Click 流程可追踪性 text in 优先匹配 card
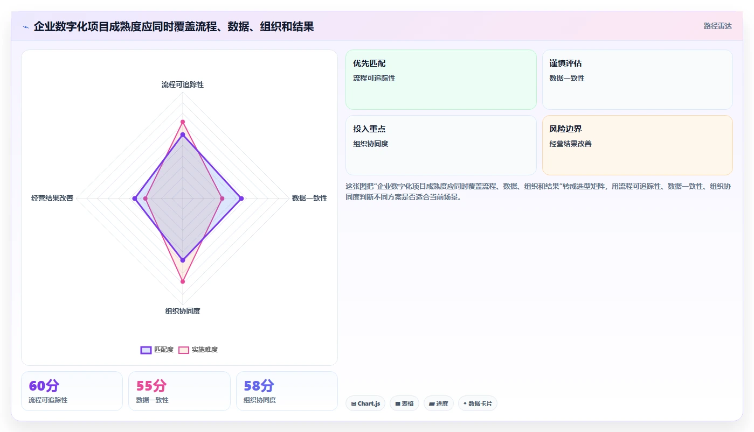 [374, 78]
